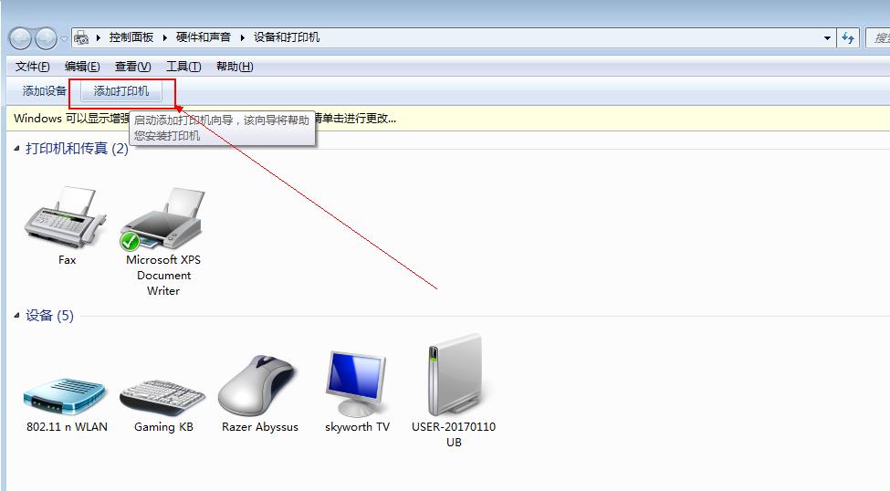Image resolution: width=890 pixels, height=491 pixels.
Task: Open the 帮助(H) menu
Action: 235,67
